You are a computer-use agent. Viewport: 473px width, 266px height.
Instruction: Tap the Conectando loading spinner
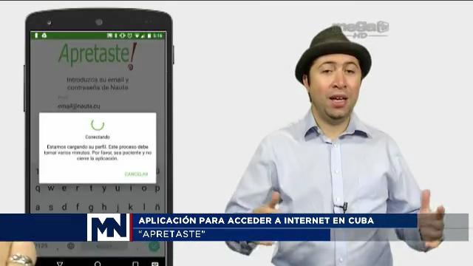pos(98,124)
